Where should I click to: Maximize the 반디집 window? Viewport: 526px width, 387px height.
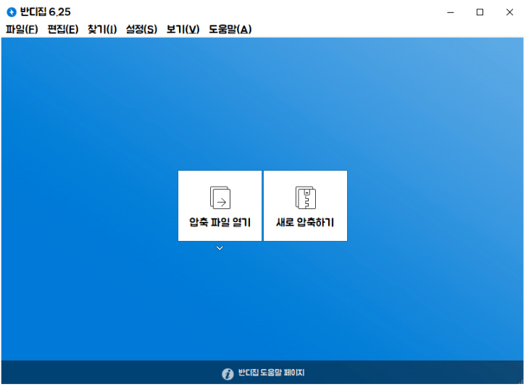480,12
